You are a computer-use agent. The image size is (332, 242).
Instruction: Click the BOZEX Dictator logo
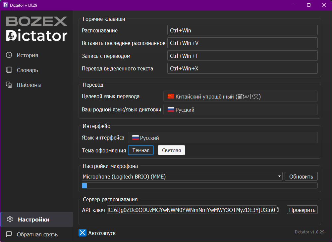pos(37,29)
